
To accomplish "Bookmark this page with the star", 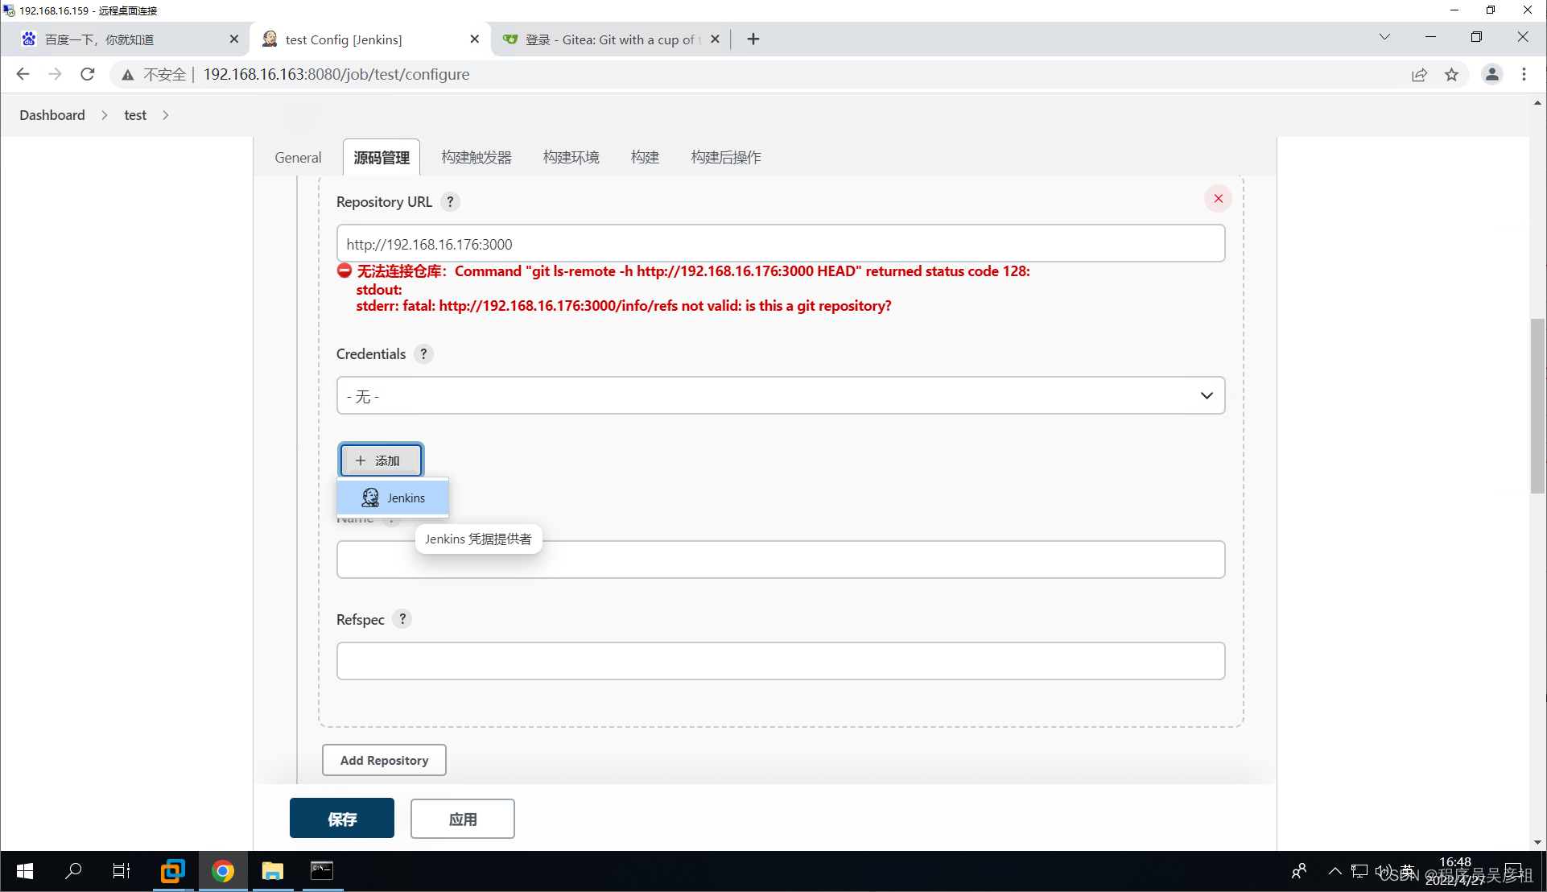I will (x=1451, y=75).
